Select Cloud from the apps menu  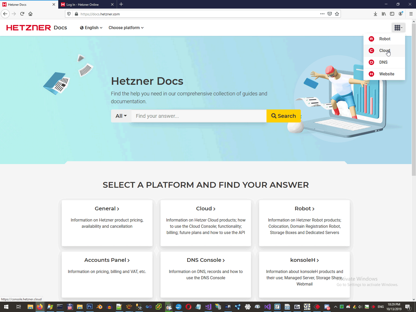[384, 51]
